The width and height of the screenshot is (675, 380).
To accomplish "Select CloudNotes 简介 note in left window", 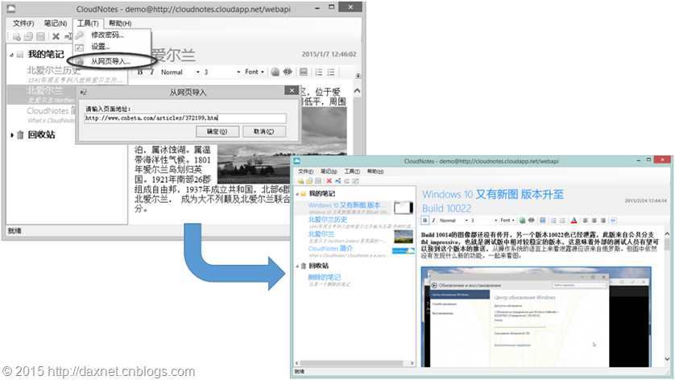I will pyautogui.click(x=51, y=111).
